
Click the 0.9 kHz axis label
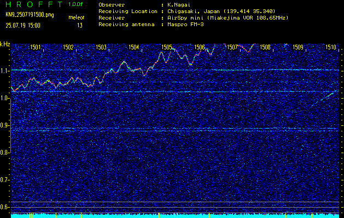pos(4,125)
